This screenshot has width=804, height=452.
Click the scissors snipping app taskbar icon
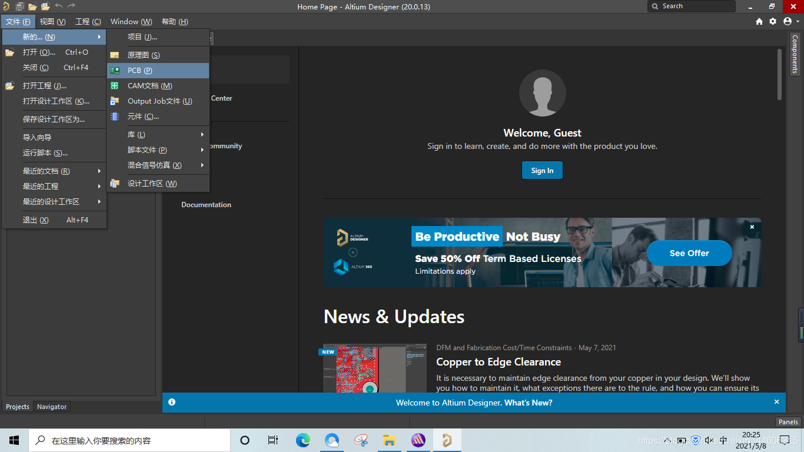pos(361,440)
